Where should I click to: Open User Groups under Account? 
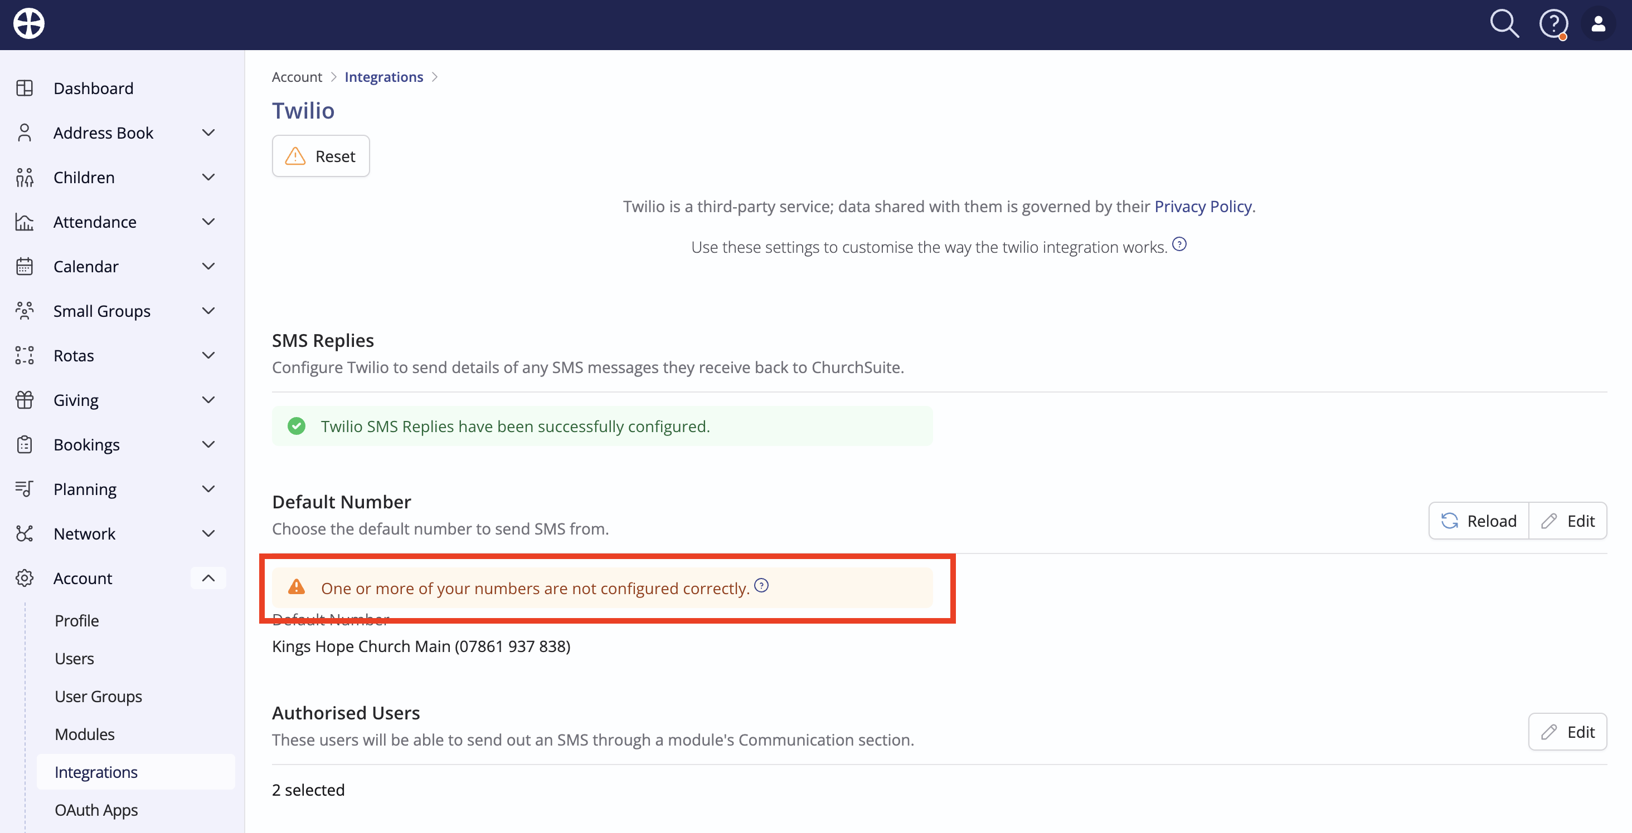[98, 696]
